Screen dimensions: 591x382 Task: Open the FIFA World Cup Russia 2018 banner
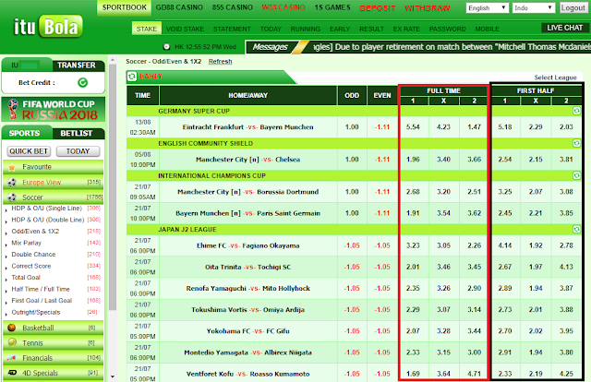54,110
